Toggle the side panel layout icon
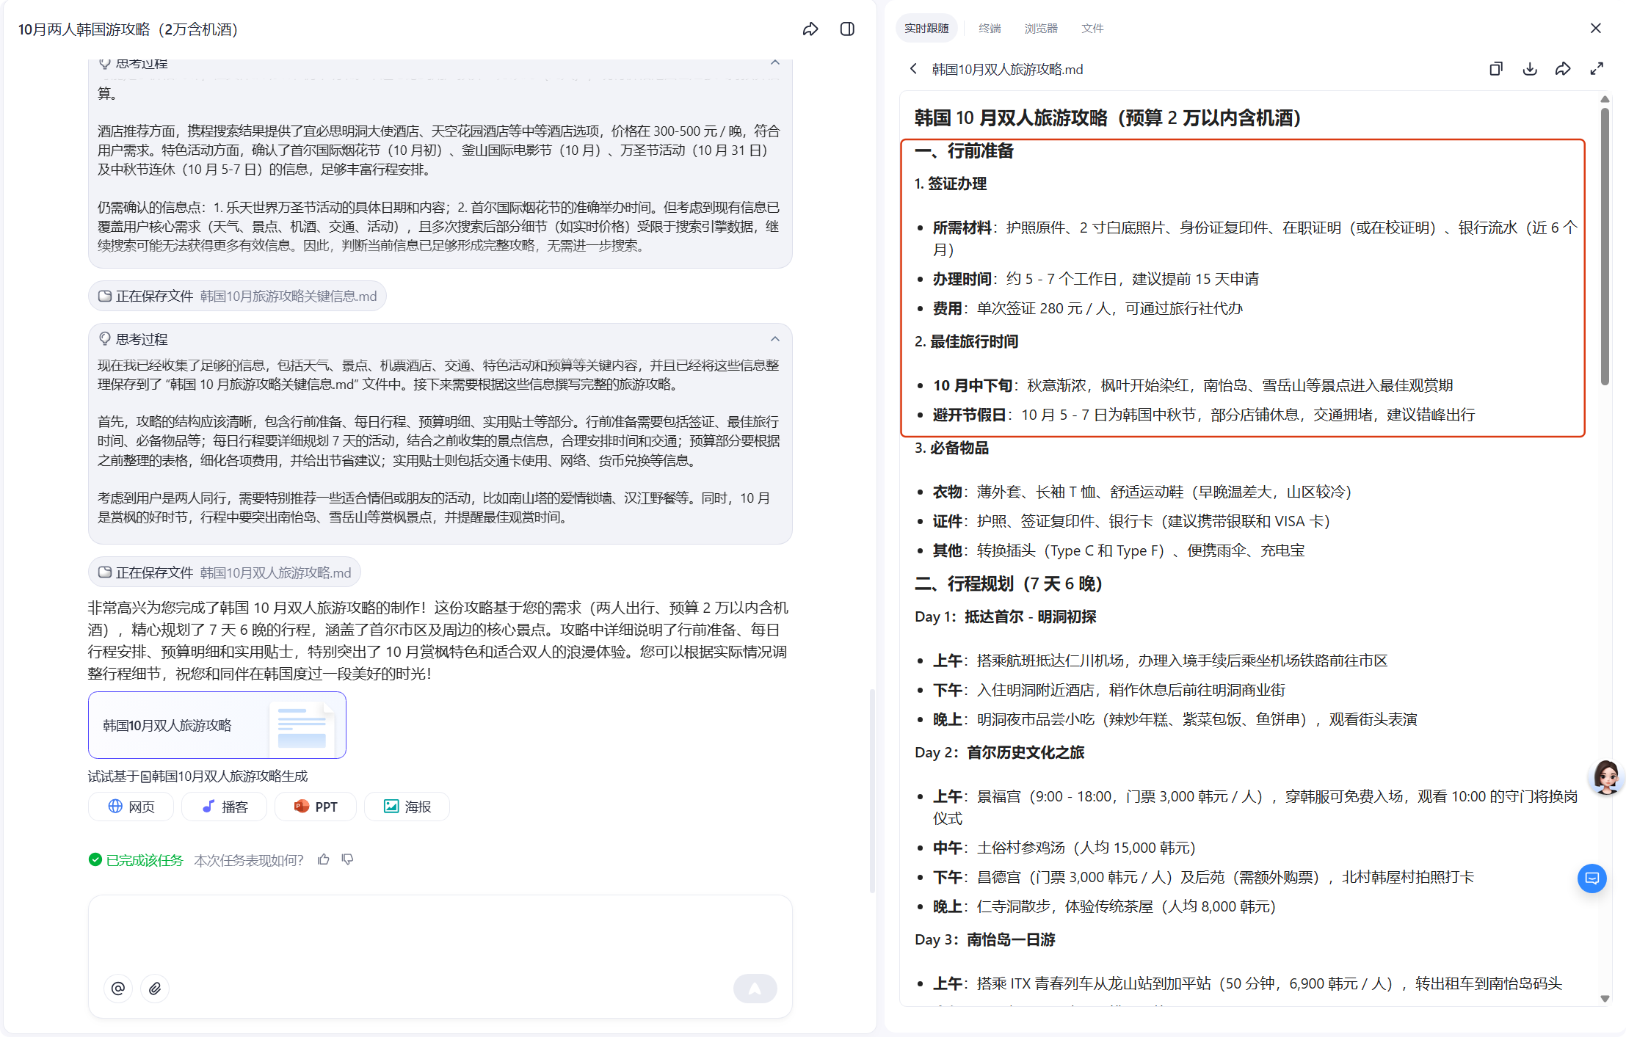 coord(847,29)
